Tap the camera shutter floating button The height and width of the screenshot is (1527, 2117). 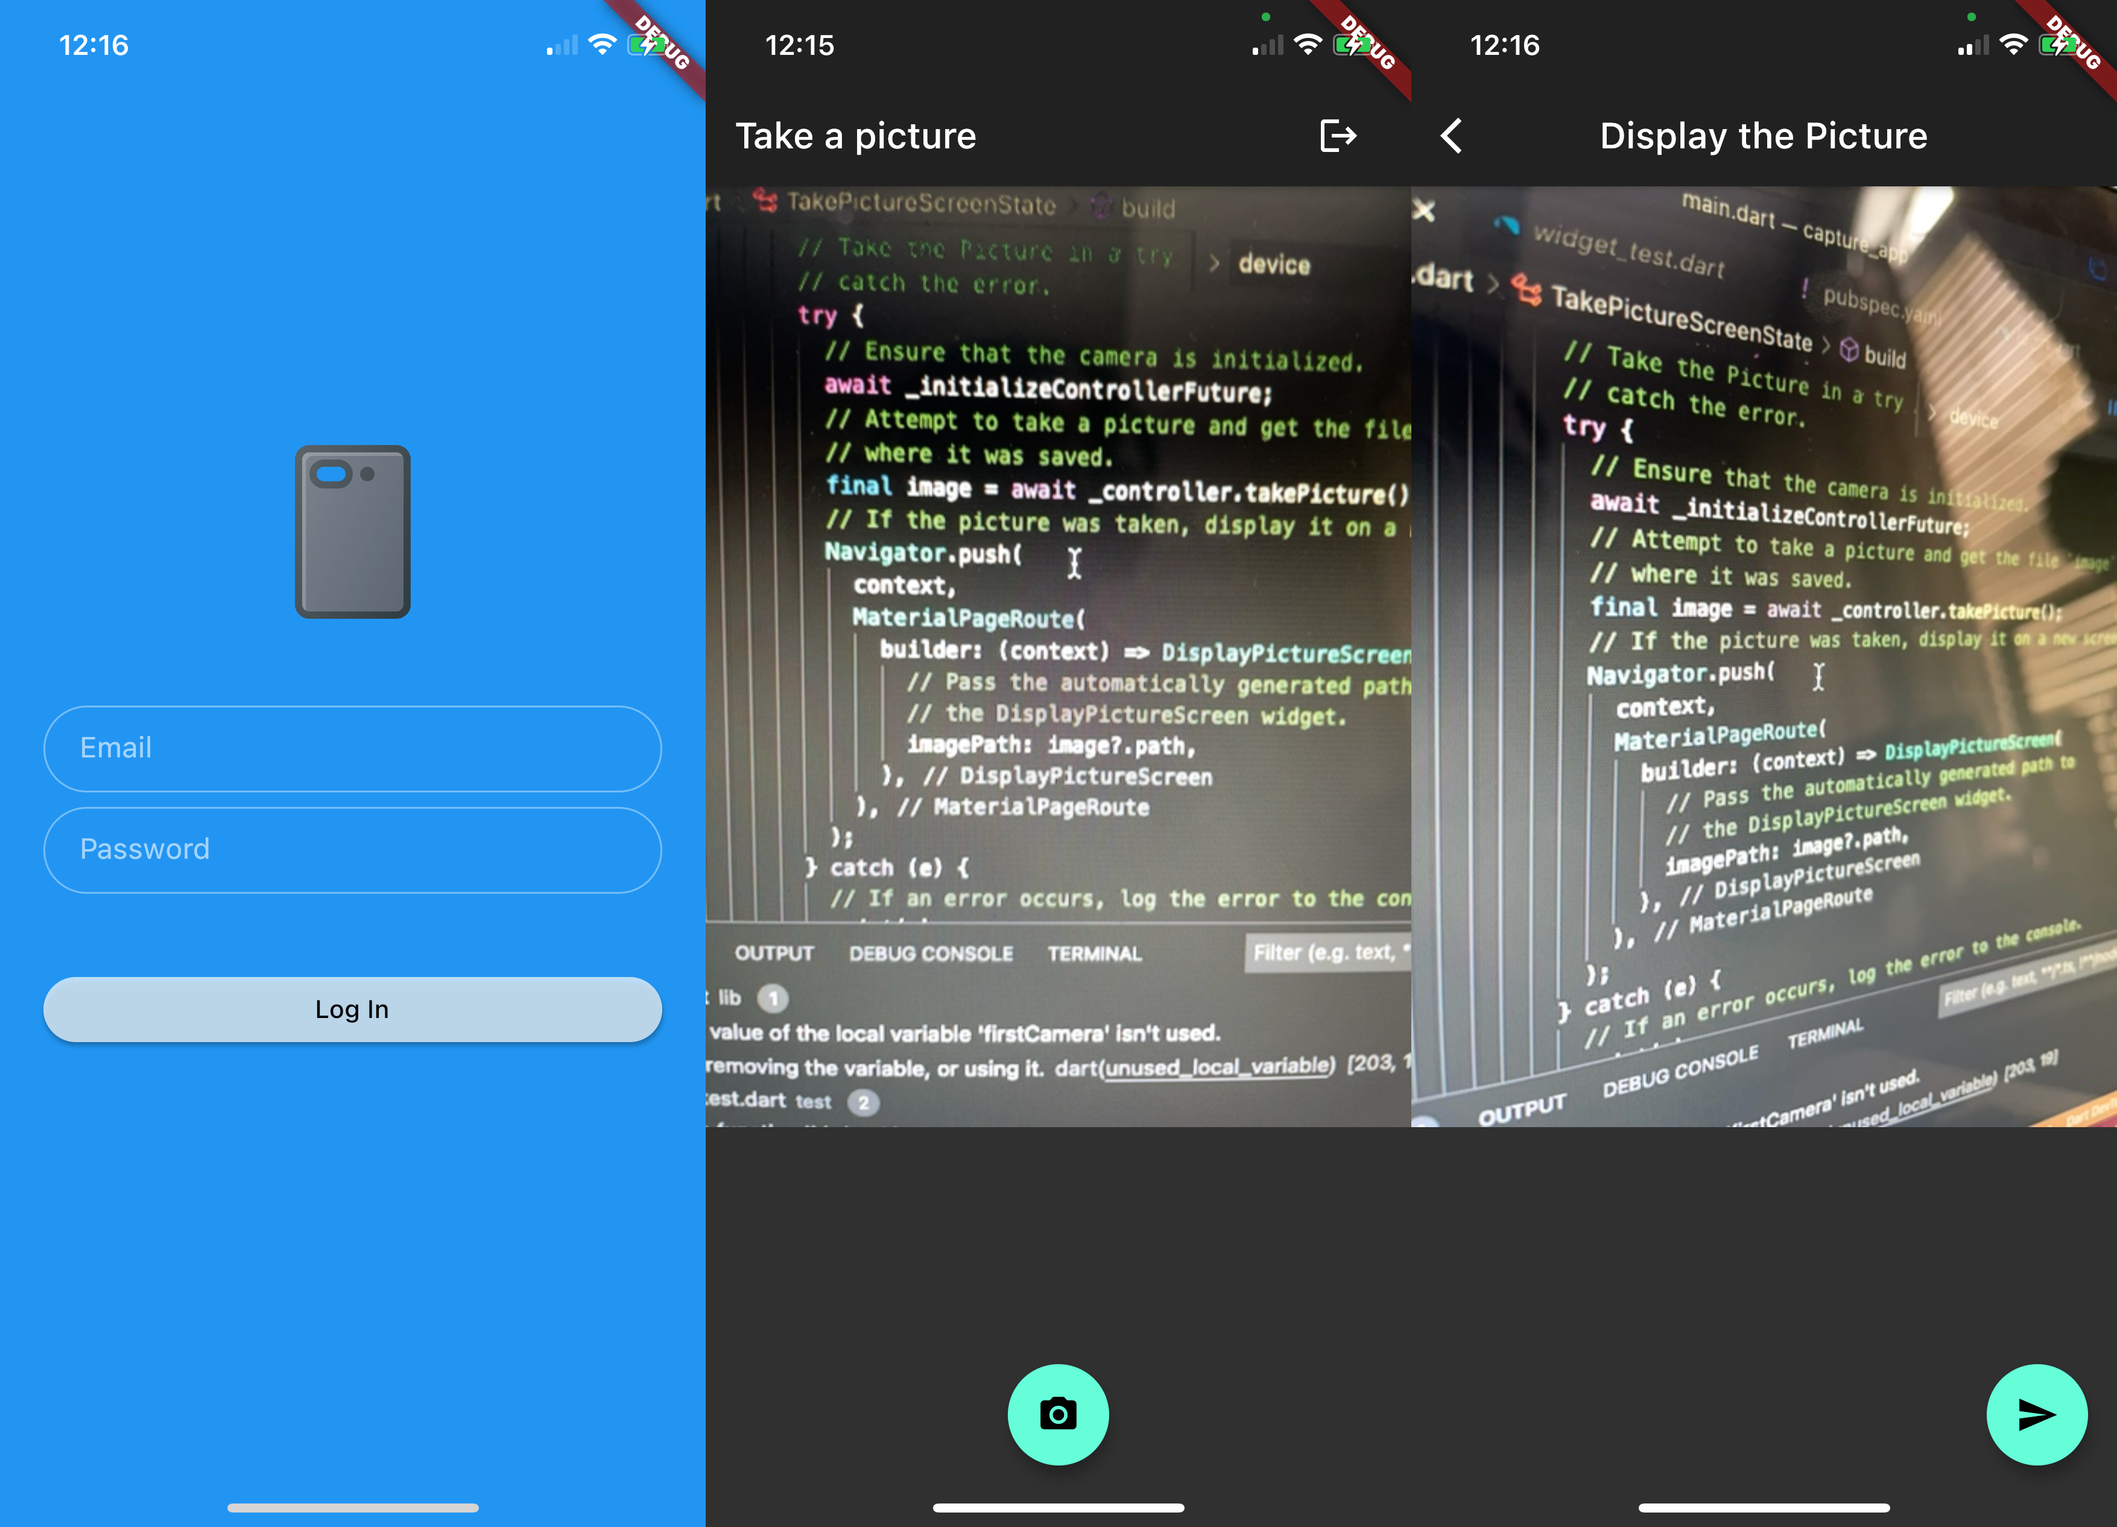(1057, 1414)
